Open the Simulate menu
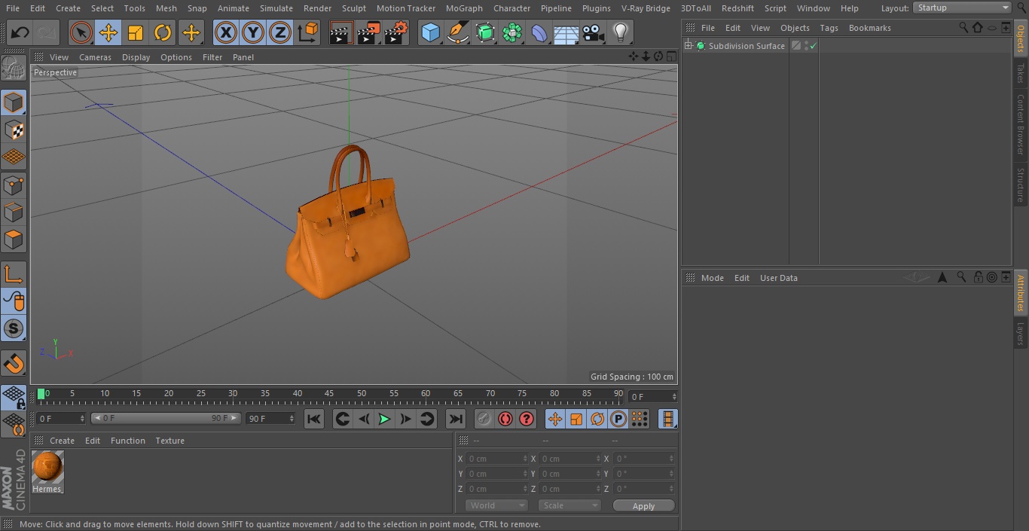Image resolution: width=1029 pixels, height=531 pixels. click(276, 8)
